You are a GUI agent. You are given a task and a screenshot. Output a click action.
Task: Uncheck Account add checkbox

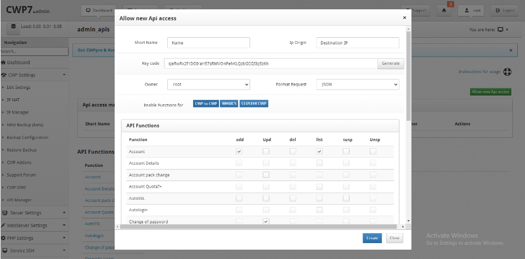239,151
